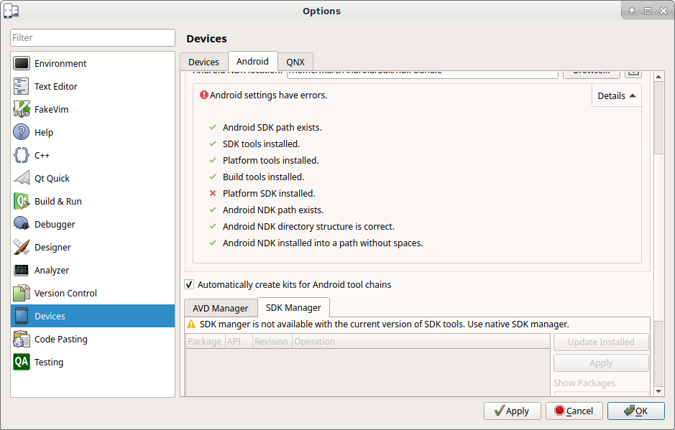Switch to the AVD Manager tab
Viewport: 675px width, 430px height.
click(x=221, y=308)
